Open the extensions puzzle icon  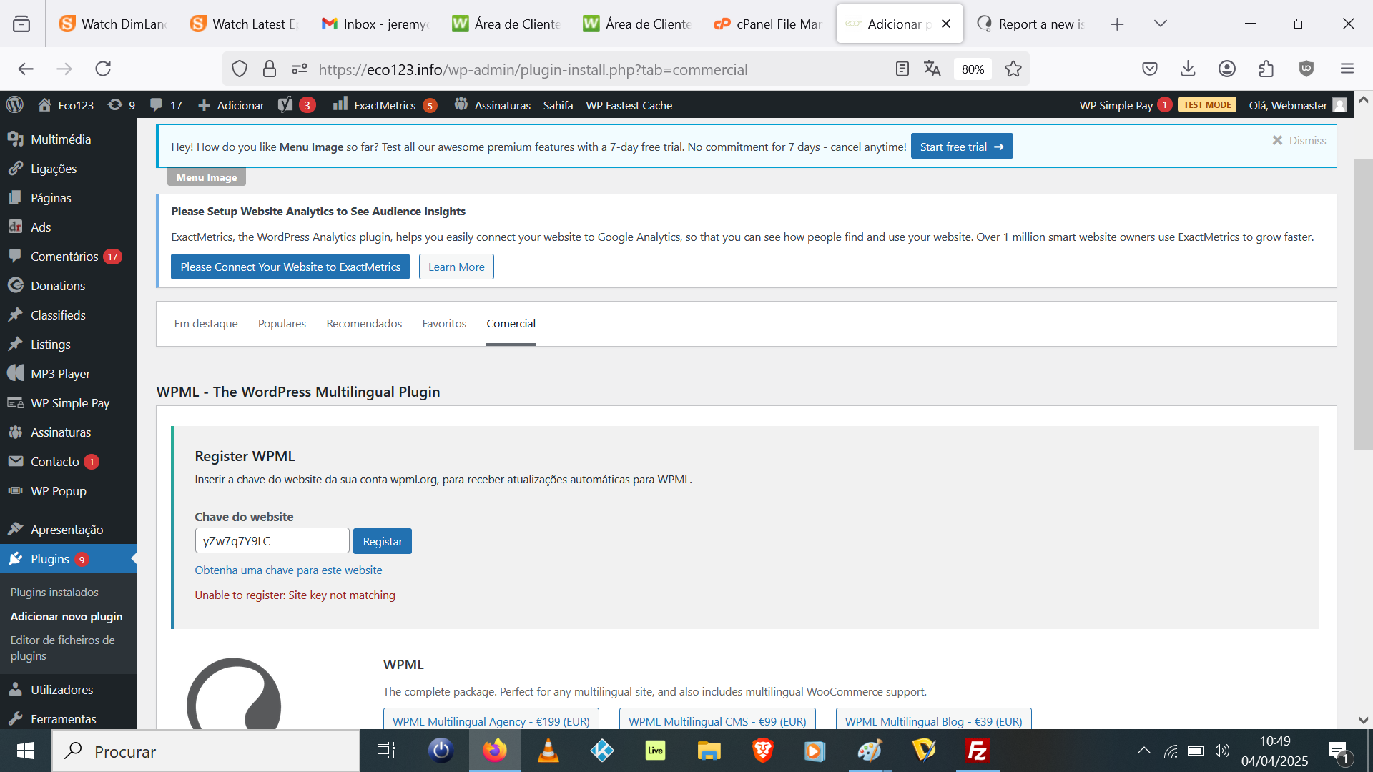[x=1266, y=69]
